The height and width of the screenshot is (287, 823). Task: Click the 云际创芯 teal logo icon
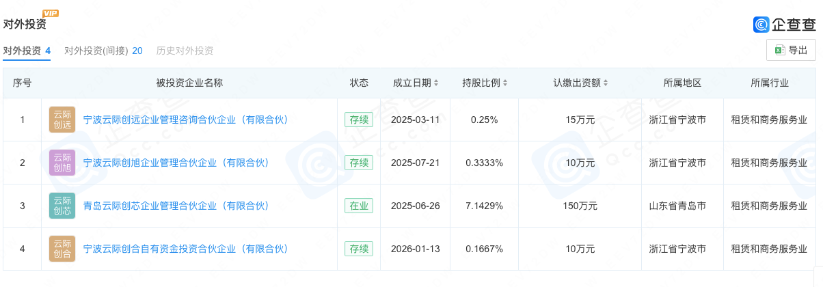[62, 206]
